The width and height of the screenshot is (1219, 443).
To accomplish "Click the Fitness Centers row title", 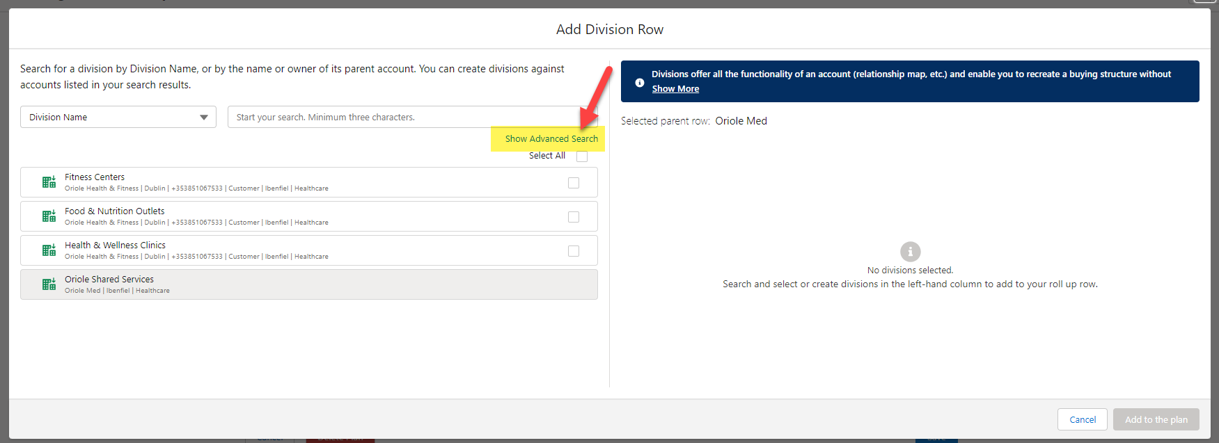I will point(95,177).
